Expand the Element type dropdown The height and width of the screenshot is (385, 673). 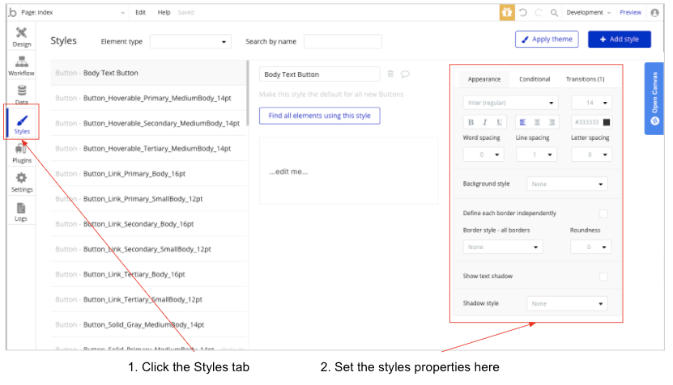190,41
